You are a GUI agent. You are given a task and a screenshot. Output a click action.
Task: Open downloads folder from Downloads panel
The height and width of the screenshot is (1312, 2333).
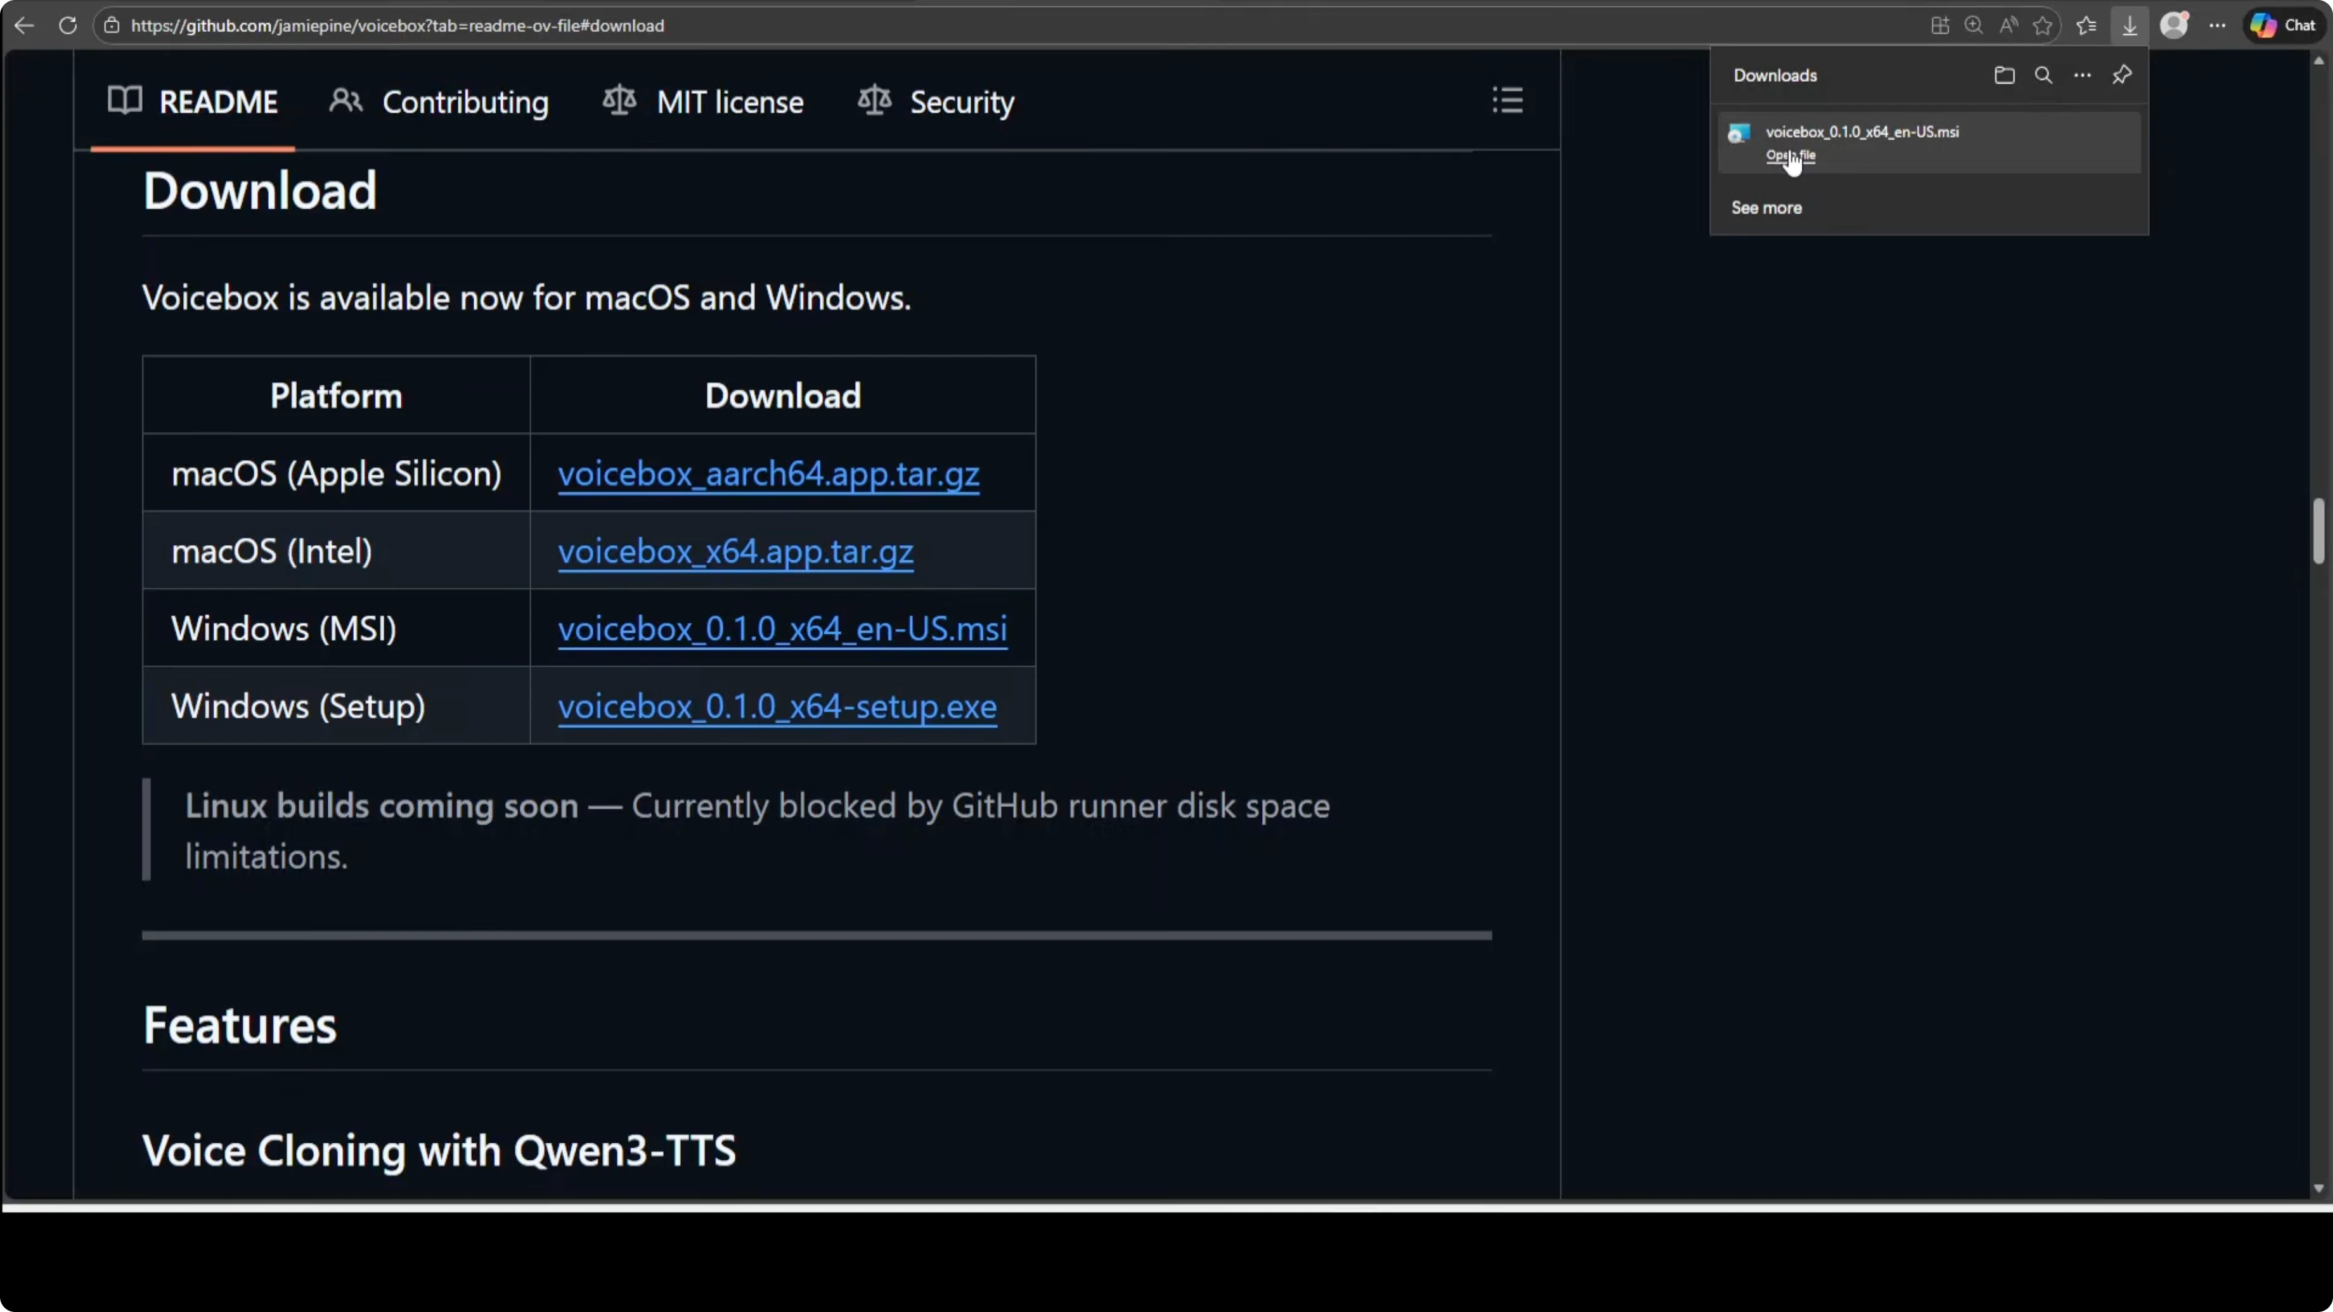[x=2004, y=75]
